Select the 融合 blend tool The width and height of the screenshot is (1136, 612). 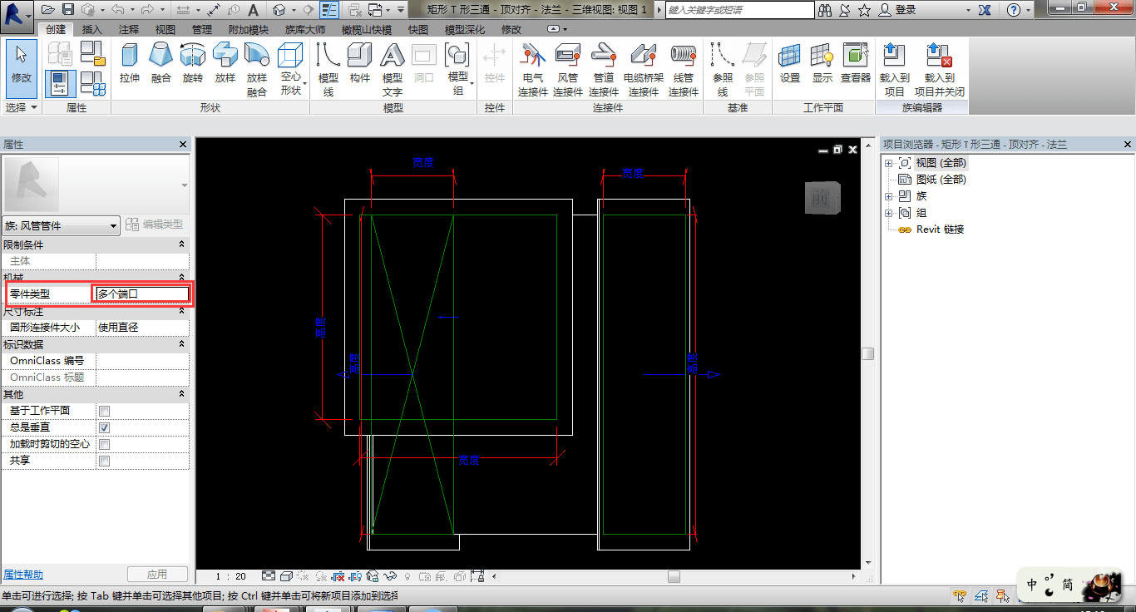[161, 63]
